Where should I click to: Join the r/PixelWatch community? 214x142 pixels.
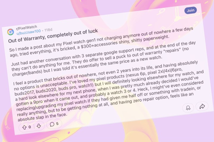coord(190,11)
